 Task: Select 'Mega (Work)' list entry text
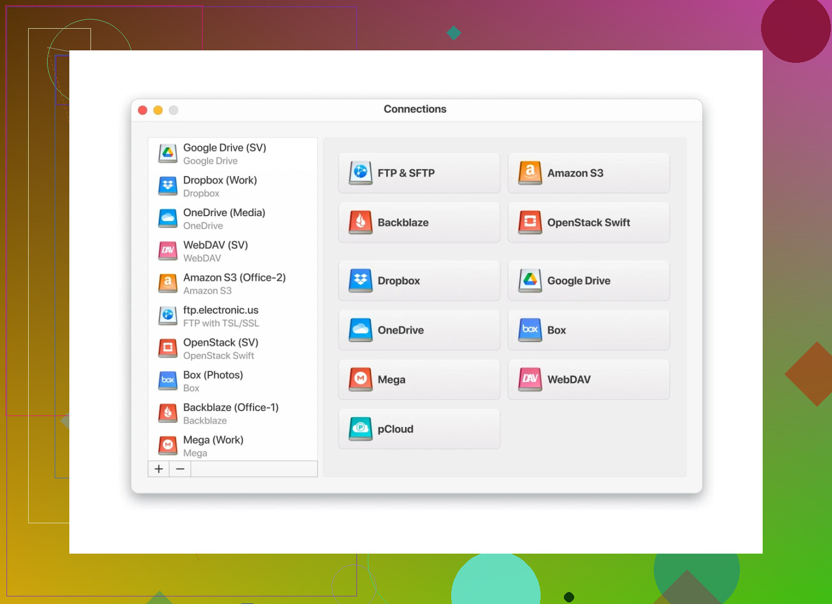[213, 440]
